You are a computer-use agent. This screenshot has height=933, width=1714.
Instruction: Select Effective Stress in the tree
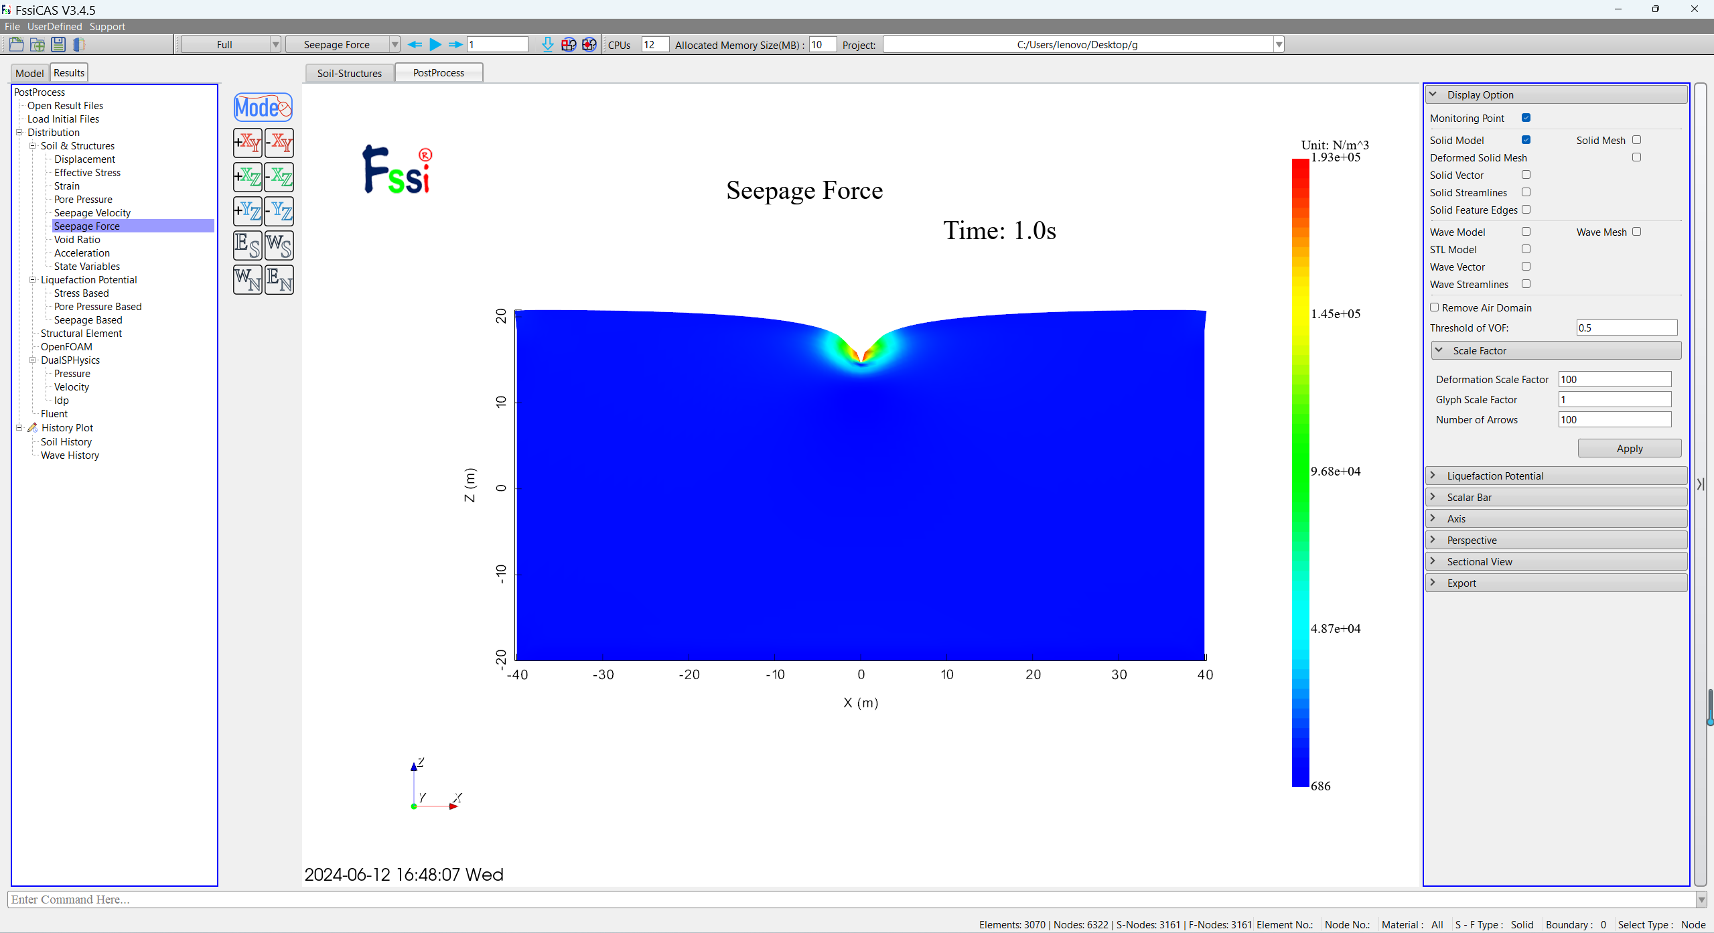pos(87,173)
